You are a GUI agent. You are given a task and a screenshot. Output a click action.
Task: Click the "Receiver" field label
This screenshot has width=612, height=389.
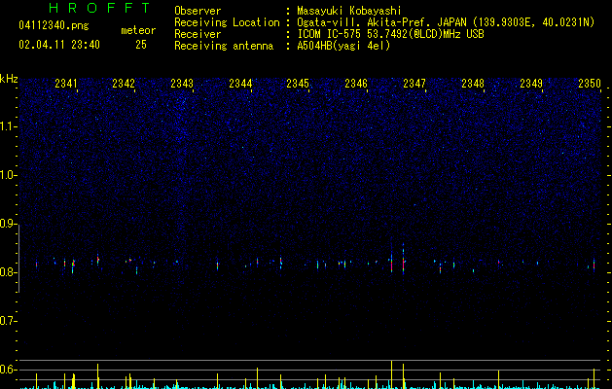click(x=198, y=34)
